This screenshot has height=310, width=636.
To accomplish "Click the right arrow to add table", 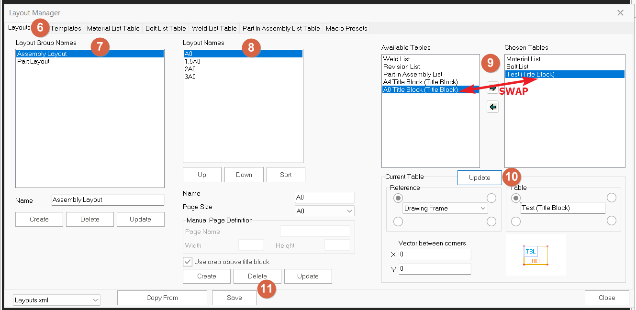I will (x=492, y=88).
